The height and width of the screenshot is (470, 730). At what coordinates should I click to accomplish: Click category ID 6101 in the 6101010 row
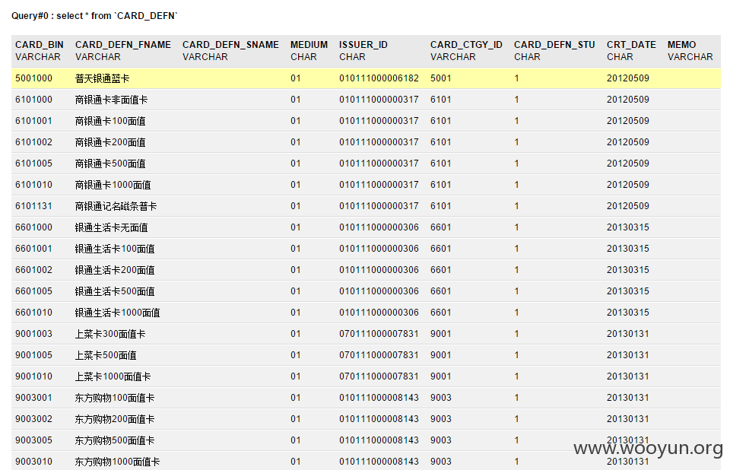(441, 185)
